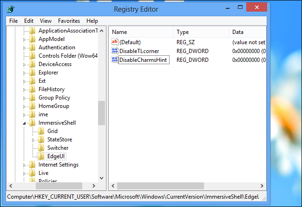Expand the Group Policy key

24,98
